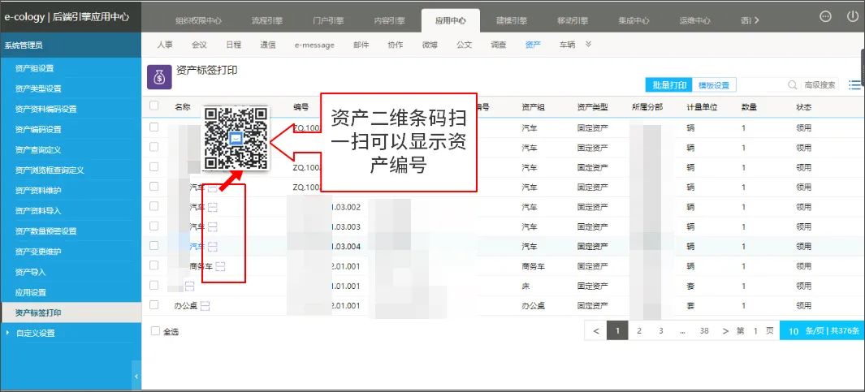Show QR code icon in the 床 row

tap(190, 286)
